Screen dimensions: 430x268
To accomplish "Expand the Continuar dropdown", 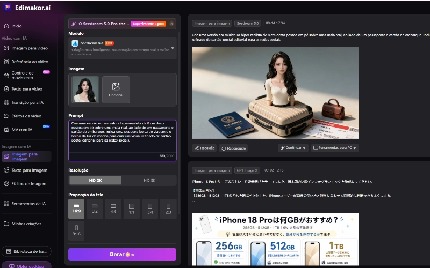I will 293,148.
